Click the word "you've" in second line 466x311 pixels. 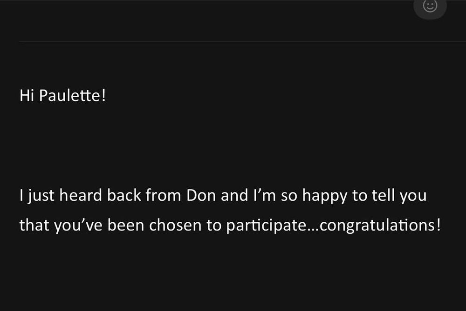78,225
